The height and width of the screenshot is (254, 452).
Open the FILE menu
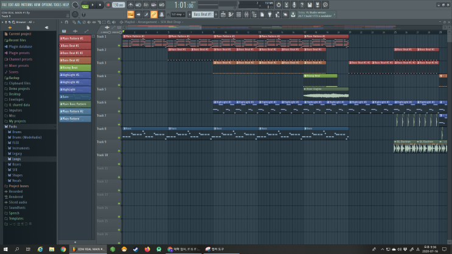coord(4,5)
